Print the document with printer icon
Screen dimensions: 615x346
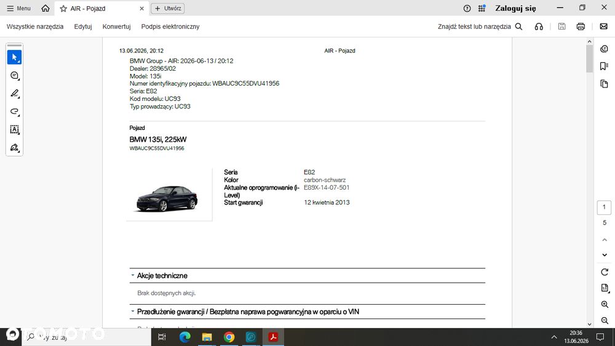[x=581, y=26]
